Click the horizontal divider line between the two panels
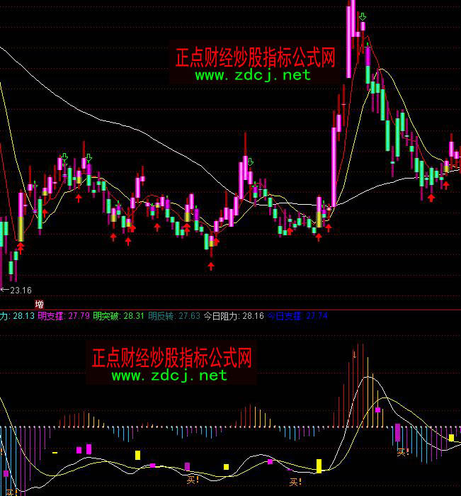 tap(230, 310)
